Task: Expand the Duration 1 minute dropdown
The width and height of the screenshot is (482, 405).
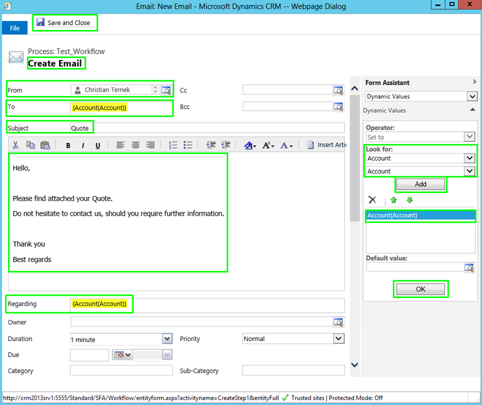Action: pos(167,339)
